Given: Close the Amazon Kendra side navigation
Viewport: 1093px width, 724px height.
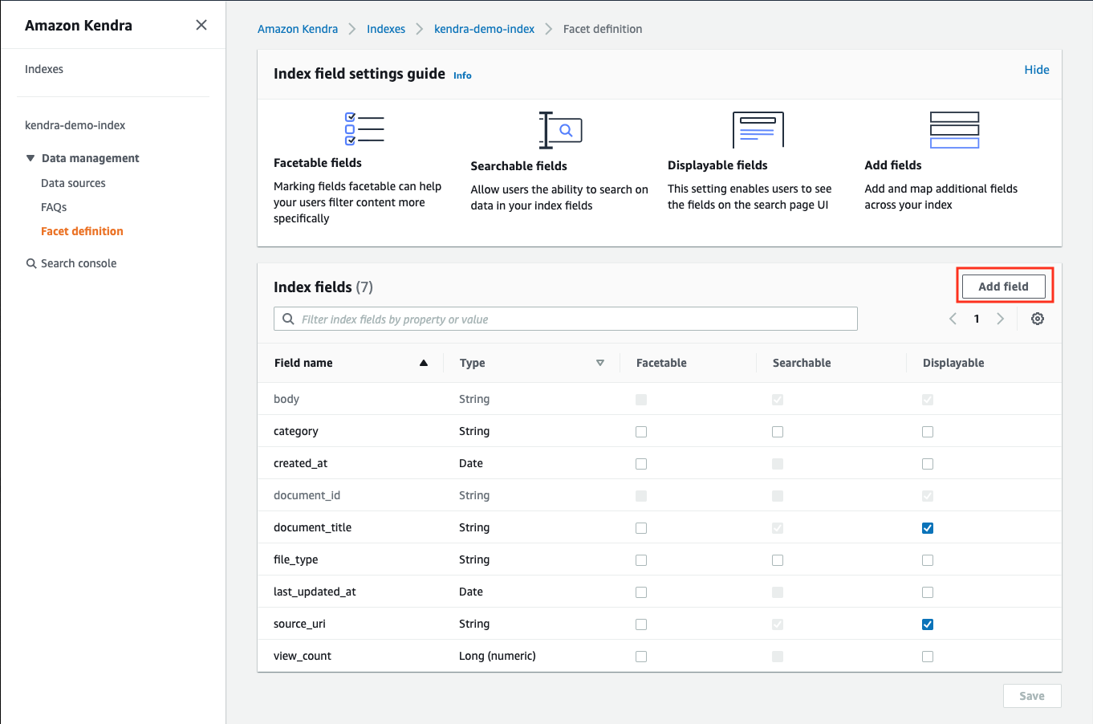Looking at the screenshot, I should click(x=201, y=25).
